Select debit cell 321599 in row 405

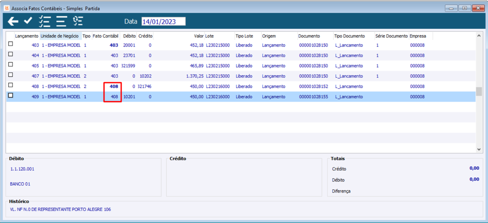[129, 66]
